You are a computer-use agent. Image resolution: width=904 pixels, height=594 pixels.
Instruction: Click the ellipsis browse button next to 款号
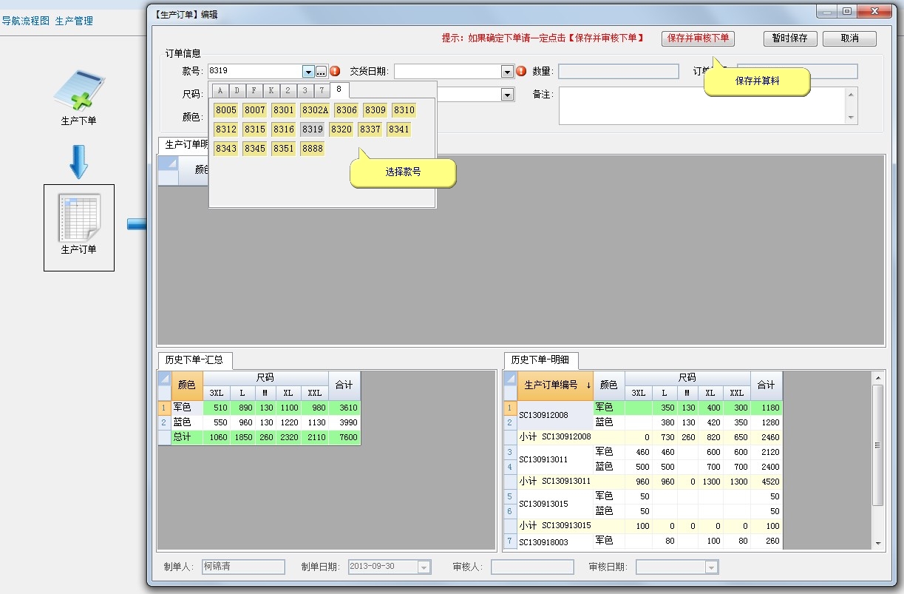[x=321, y=72]
